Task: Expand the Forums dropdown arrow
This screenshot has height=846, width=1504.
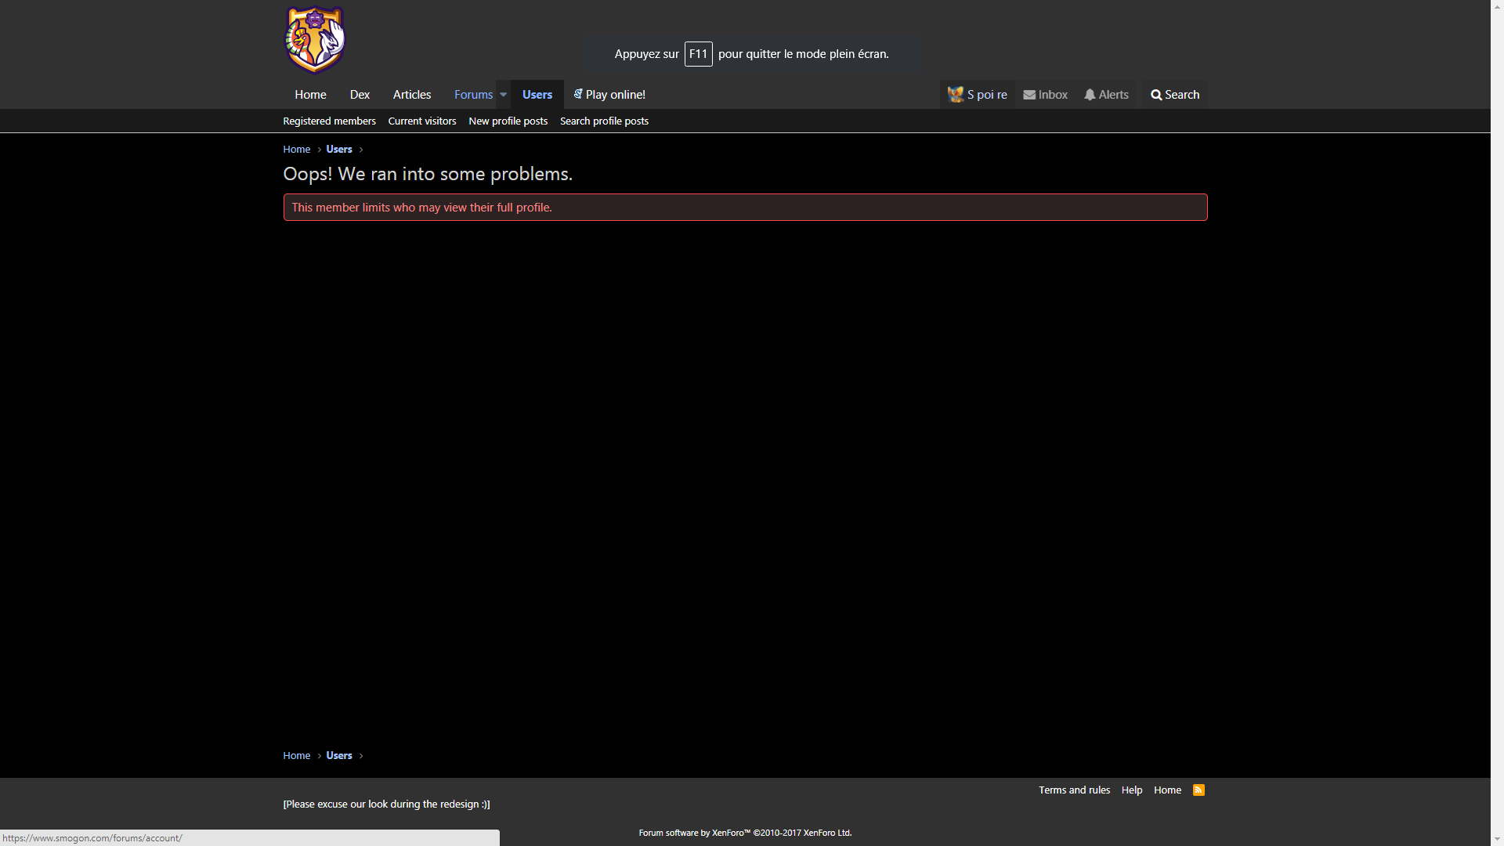Action: tap(503, 95)
